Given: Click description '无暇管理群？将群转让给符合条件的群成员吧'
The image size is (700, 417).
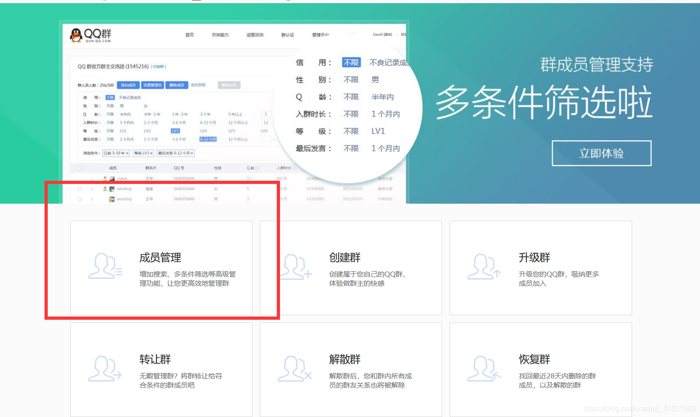Looking at the screenshot, I should click(x=181, y=380).
